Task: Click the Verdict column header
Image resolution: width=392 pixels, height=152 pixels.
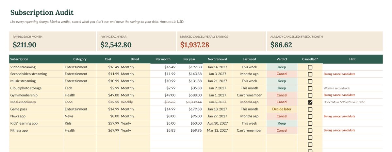Action: click(x=282, y=59)
